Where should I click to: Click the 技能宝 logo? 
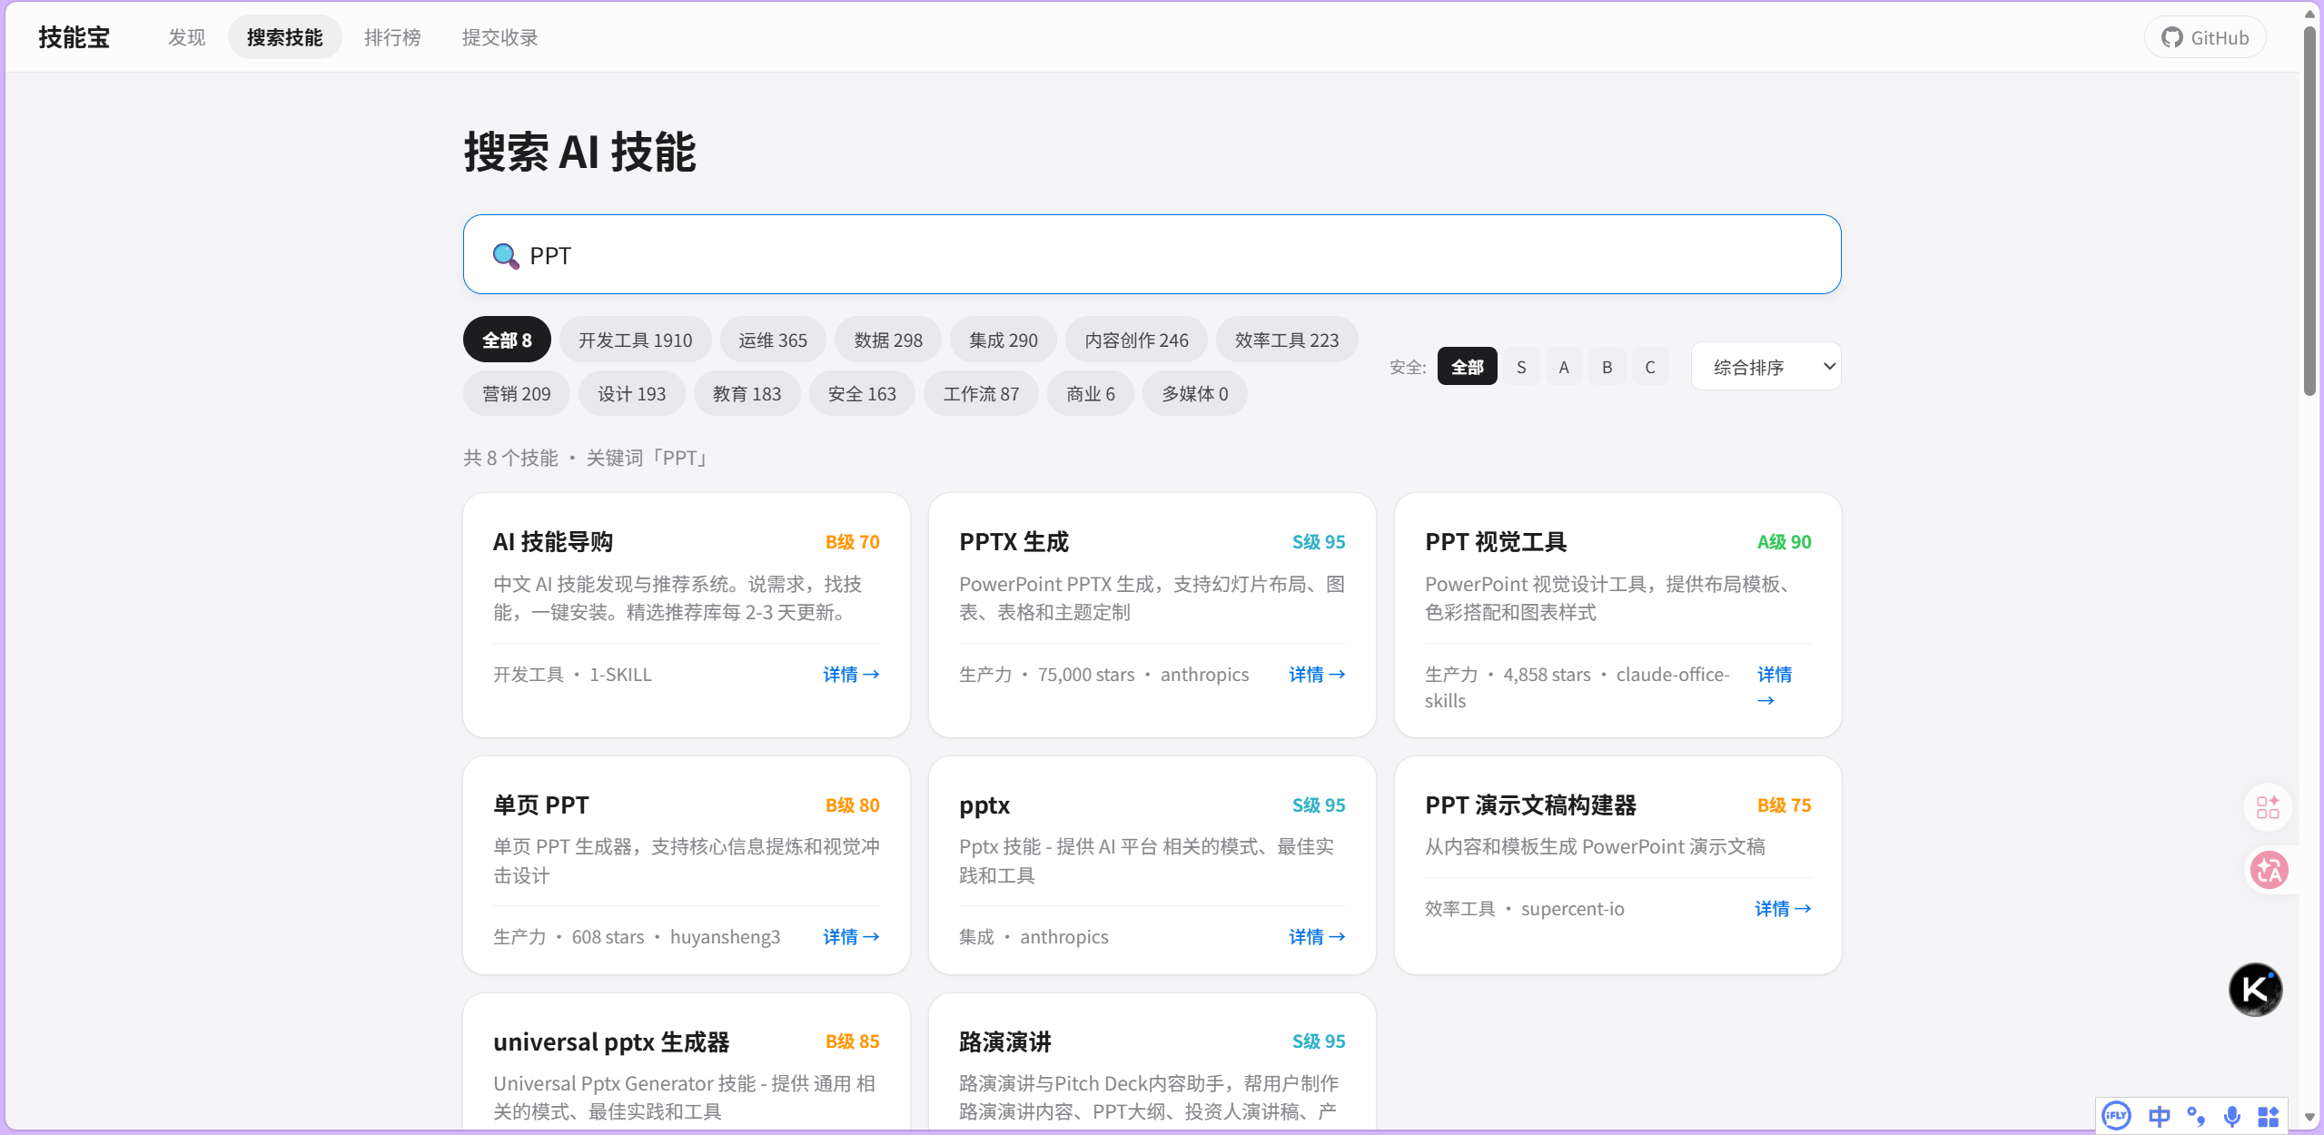click(x=74, y=37)
